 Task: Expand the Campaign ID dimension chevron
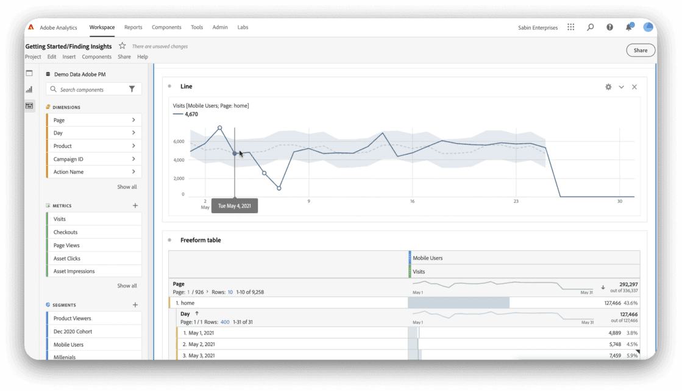point(133,158)
